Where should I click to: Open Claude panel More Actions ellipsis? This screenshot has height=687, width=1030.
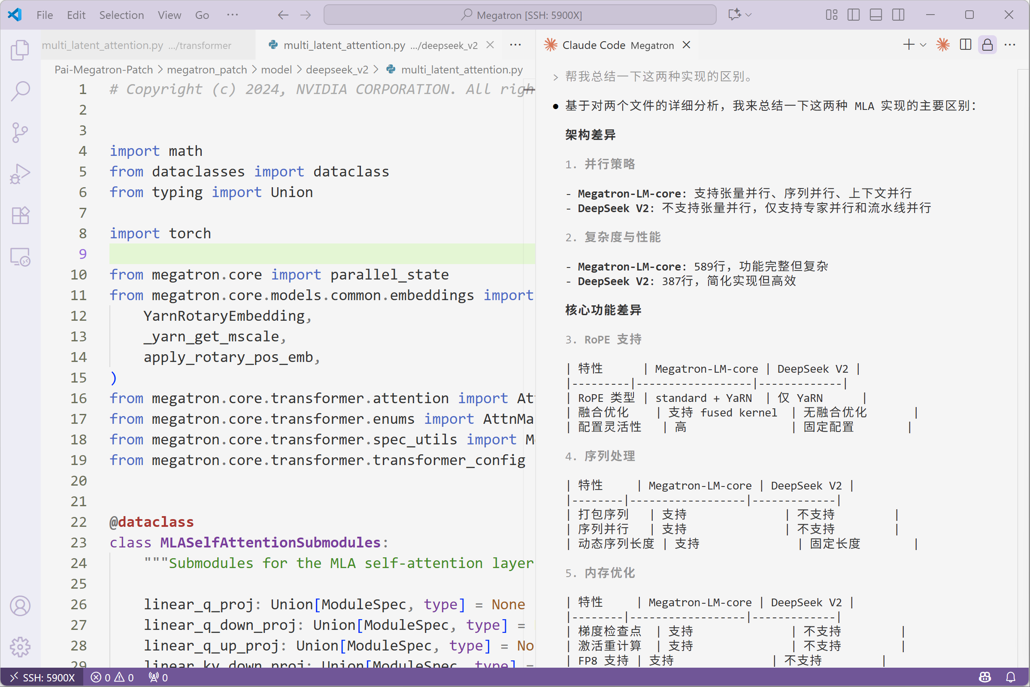[x=1010, y=45]
